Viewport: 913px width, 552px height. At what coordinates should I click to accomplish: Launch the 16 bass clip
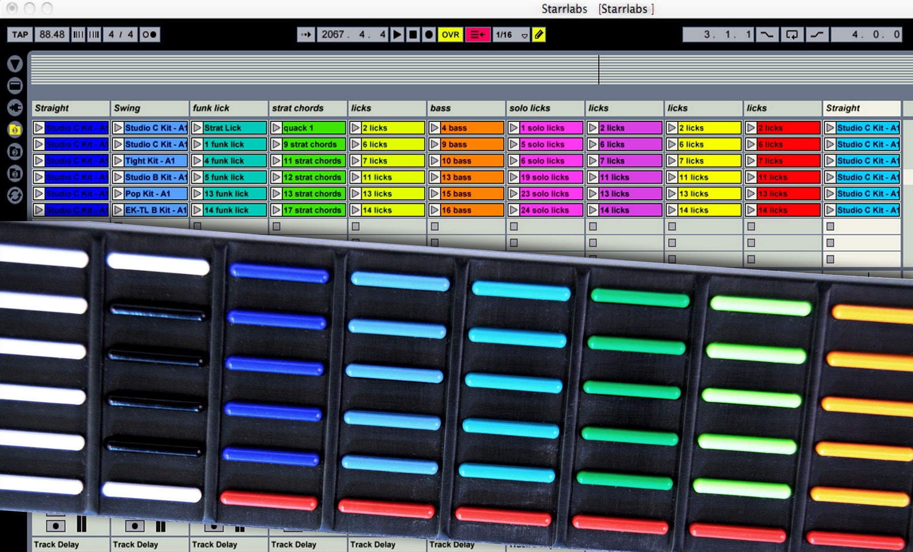[x=435, y=210]
